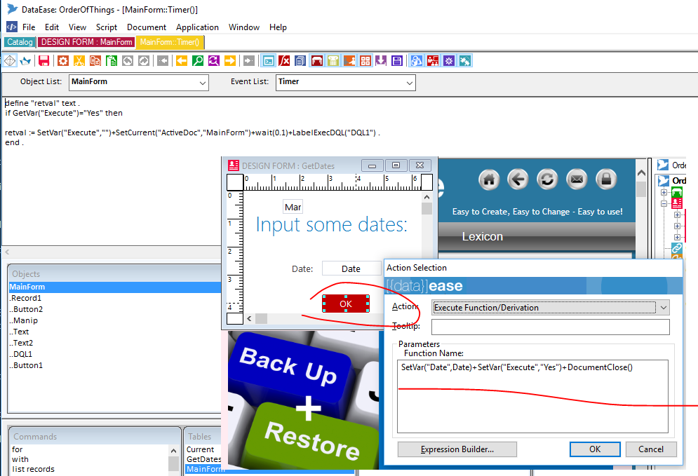The width and height of the screenshot is (698, 476).
Task: Open the Event List dropdown
Action: tap(410, 83)
